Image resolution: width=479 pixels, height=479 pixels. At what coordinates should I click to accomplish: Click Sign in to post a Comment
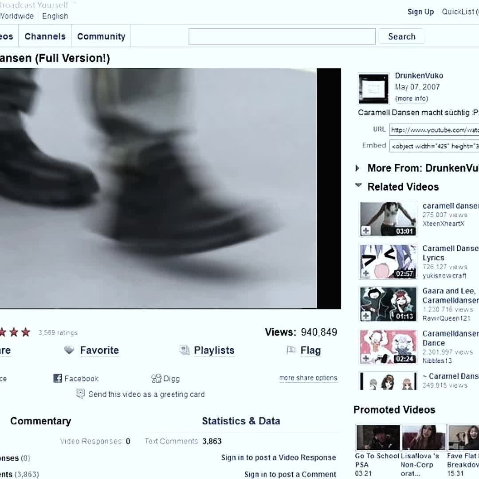290,474
